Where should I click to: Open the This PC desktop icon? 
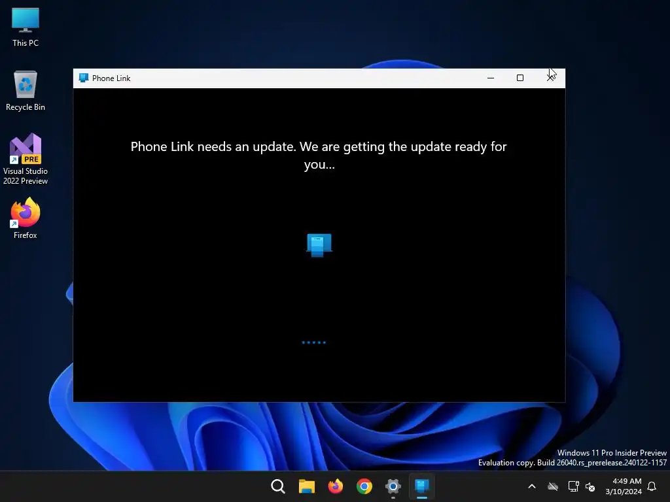[26, 27]
